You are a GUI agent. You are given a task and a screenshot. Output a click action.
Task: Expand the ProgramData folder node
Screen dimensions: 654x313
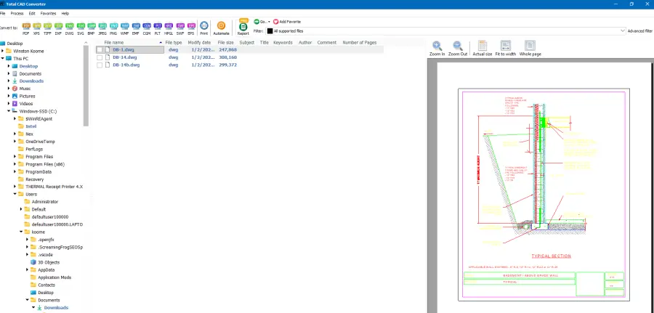pos(15,171)
